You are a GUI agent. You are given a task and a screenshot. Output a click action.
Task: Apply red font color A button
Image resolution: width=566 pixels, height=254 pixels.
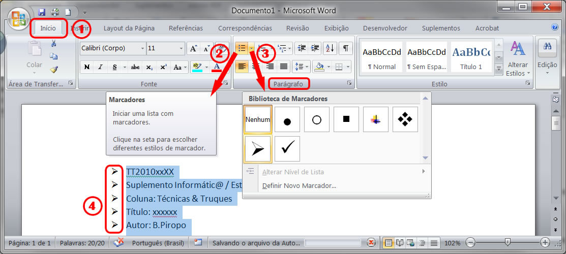[217, 67]
